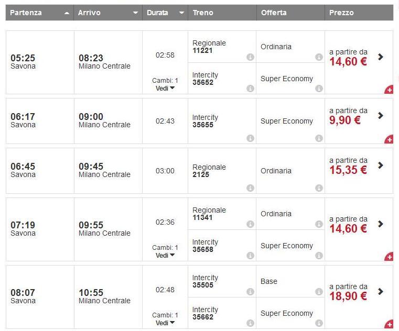Click red plus icon on 07:19 row
The image size is (399, 331).
click(x=389, y=257)
